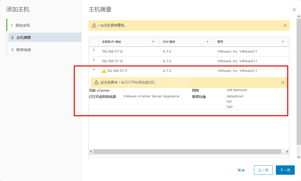This screenshot has height=181, width=301.
Task: Open the host name/IP column filter
Action: pos(153,42)
